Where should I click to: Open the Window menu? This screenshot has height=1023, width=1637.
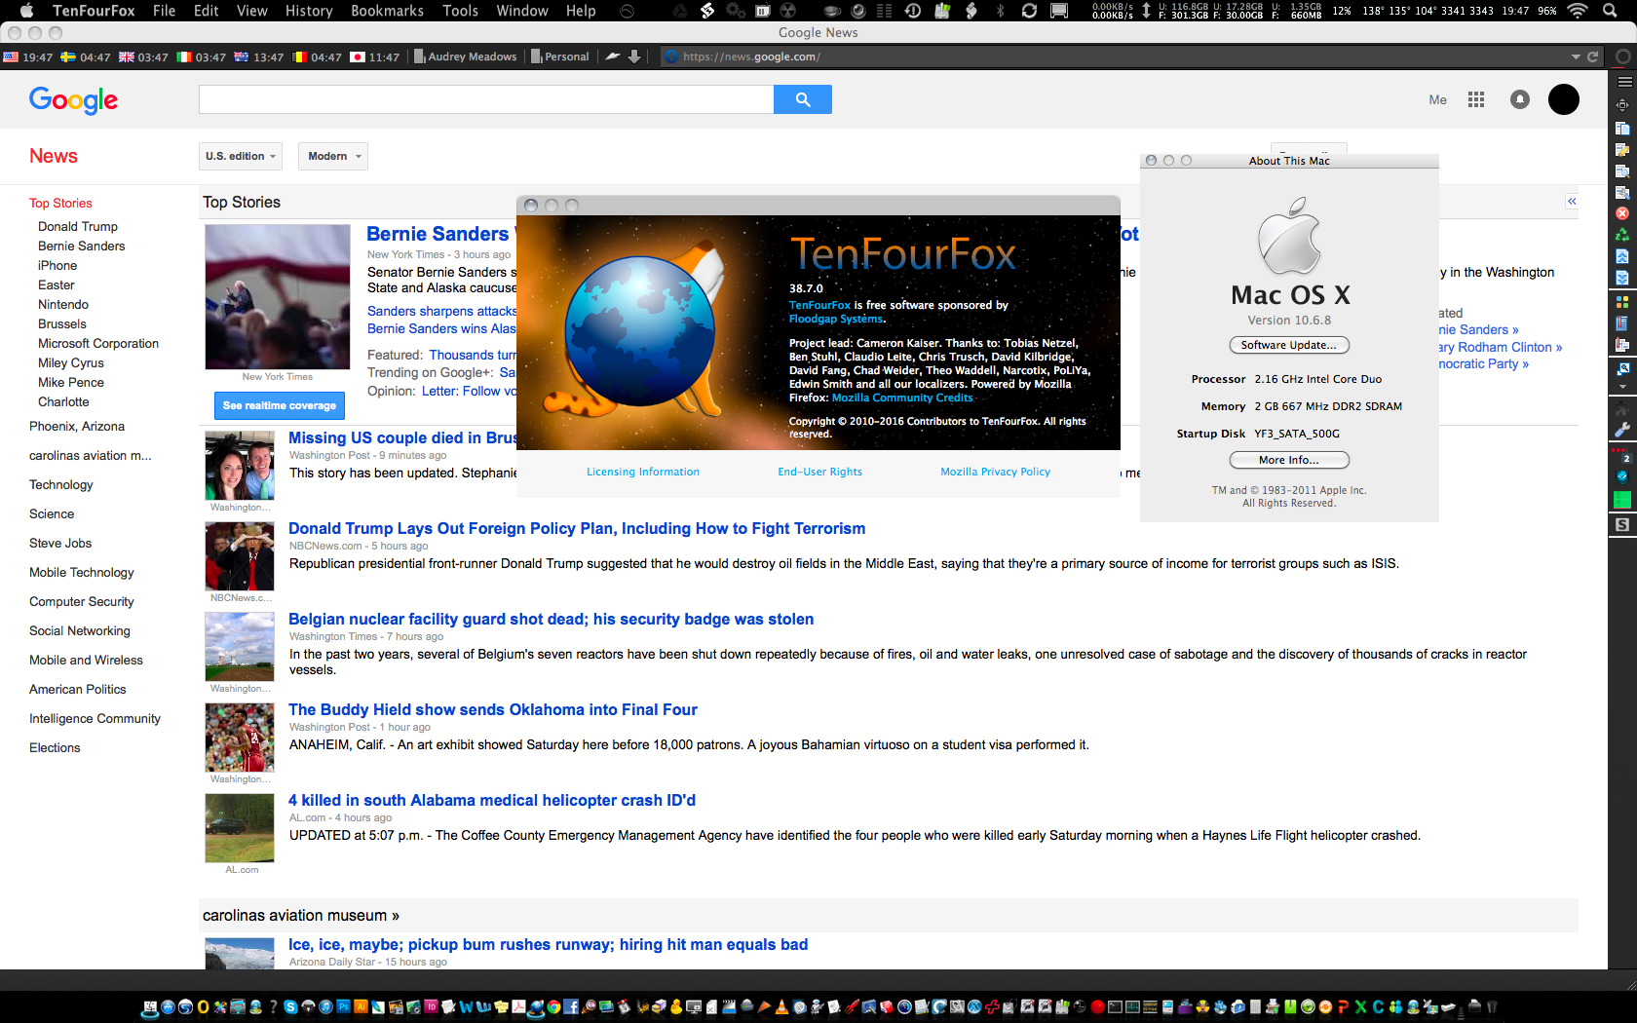[522, 11]
